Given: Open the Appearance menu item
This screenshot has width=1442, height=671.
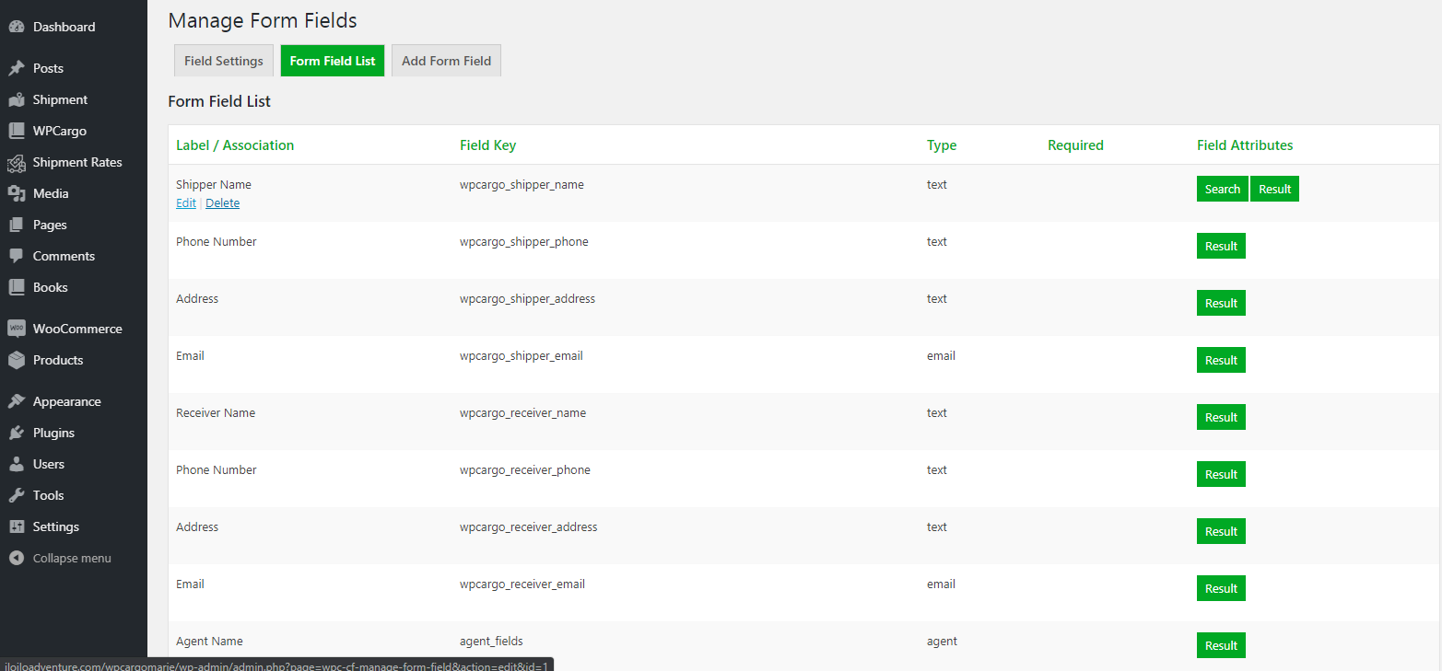Looking at the screenshot, I should [74, 401].
